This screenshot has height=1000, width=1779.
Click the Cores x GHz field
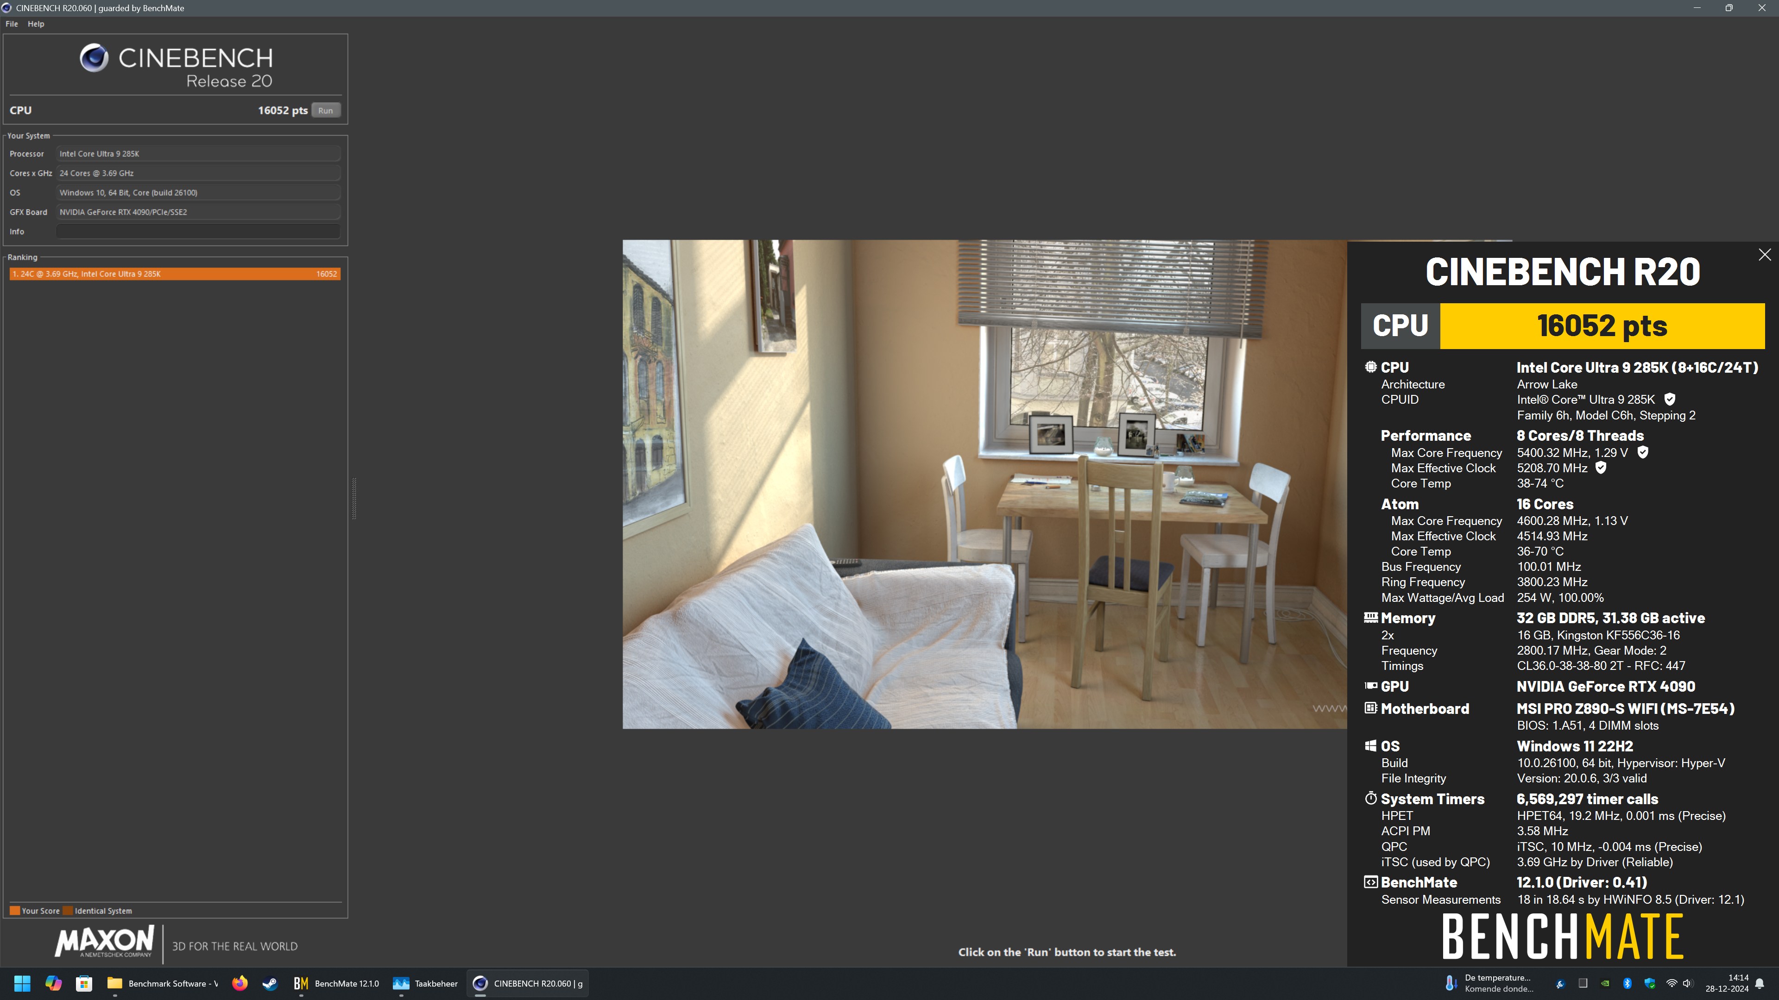pyautogui.click(x=198, y=173)
